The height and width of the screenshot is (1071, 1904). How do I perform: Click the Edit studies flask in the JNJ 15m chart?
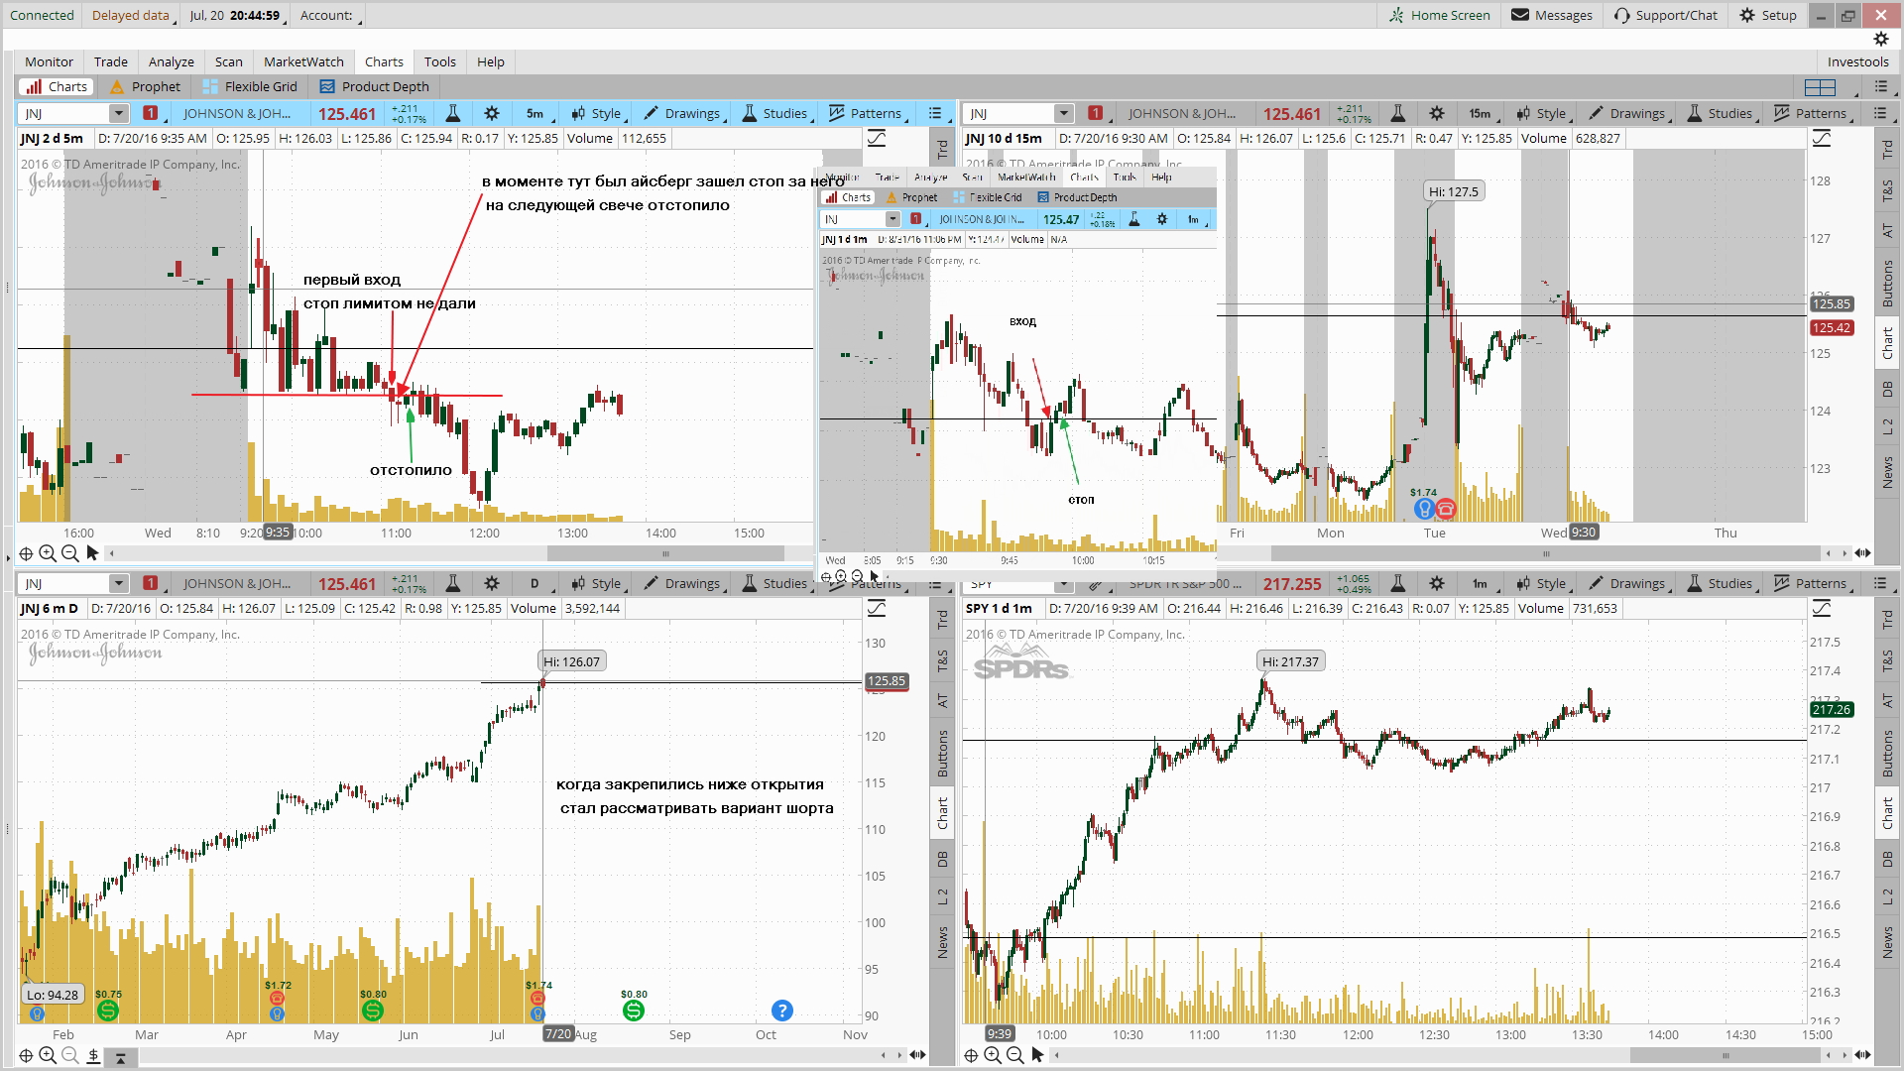pos(1397,113)
